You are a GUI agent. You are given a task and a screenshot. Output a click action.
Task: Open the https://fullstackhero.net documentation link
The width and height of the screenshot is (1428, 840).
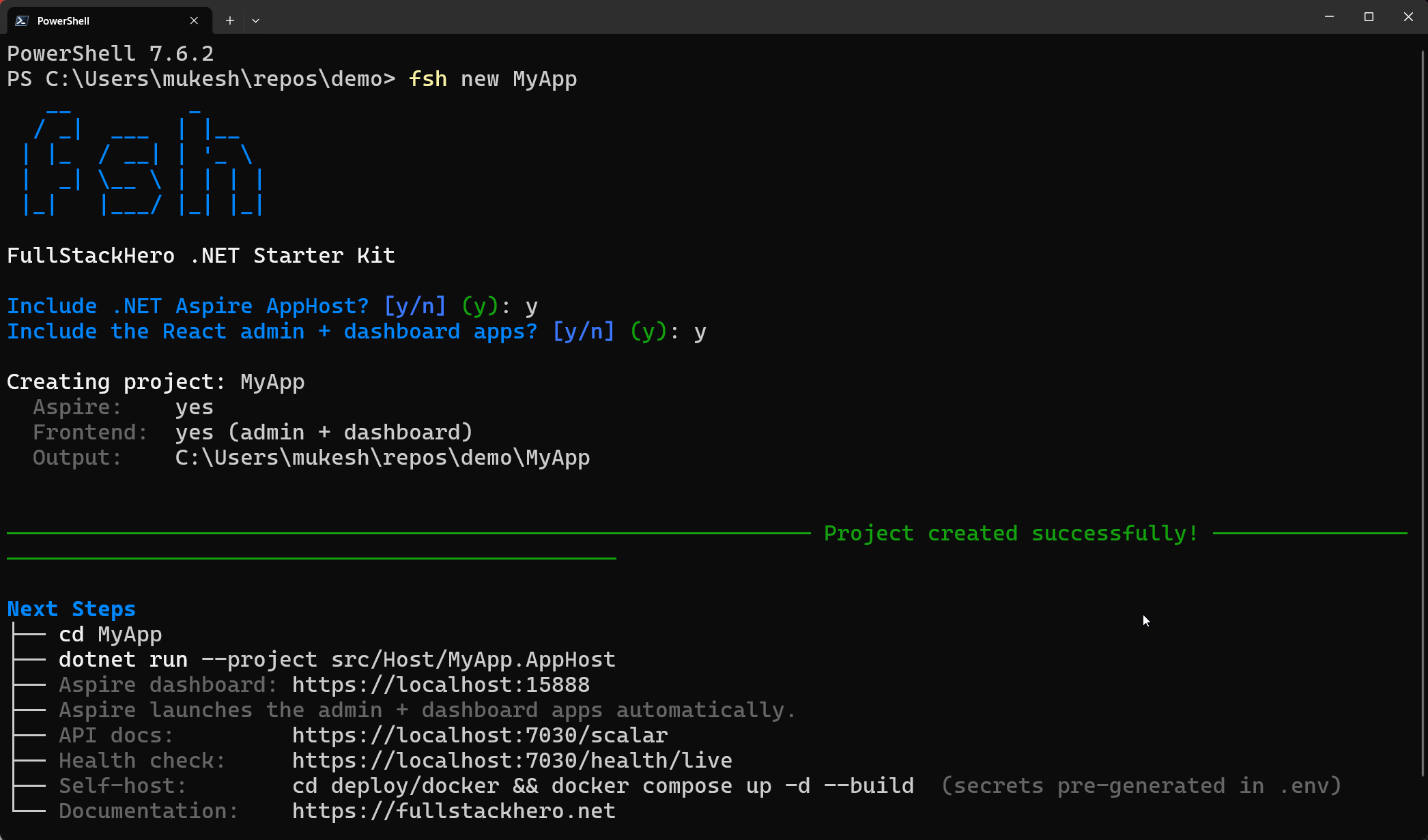(454, 811)
